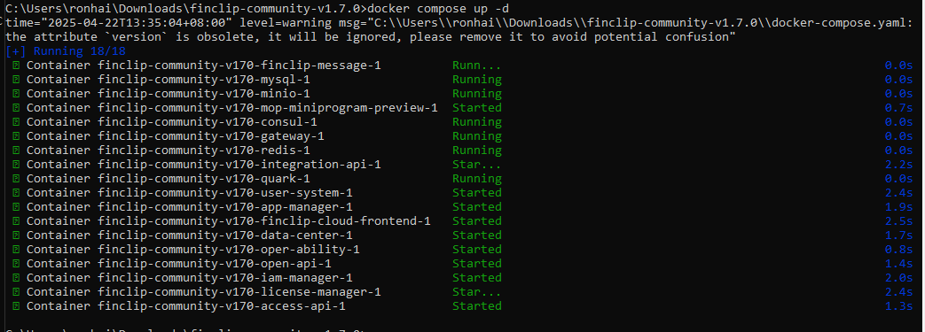The width and height of the screenshot is (925, 332).
Task: Click the check icon beside gateway-1 container
Action: [16, 136]
